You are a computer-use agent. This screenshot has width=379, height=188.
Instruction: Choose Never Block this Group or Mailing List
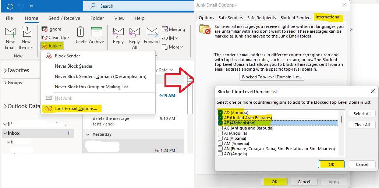click(98, 86)
